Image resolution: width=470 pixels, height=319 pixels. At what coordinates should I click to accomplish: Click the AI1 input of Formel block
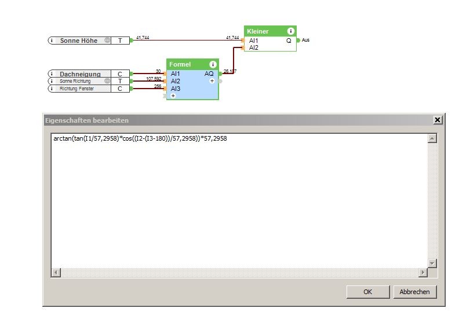click(176, 74)
